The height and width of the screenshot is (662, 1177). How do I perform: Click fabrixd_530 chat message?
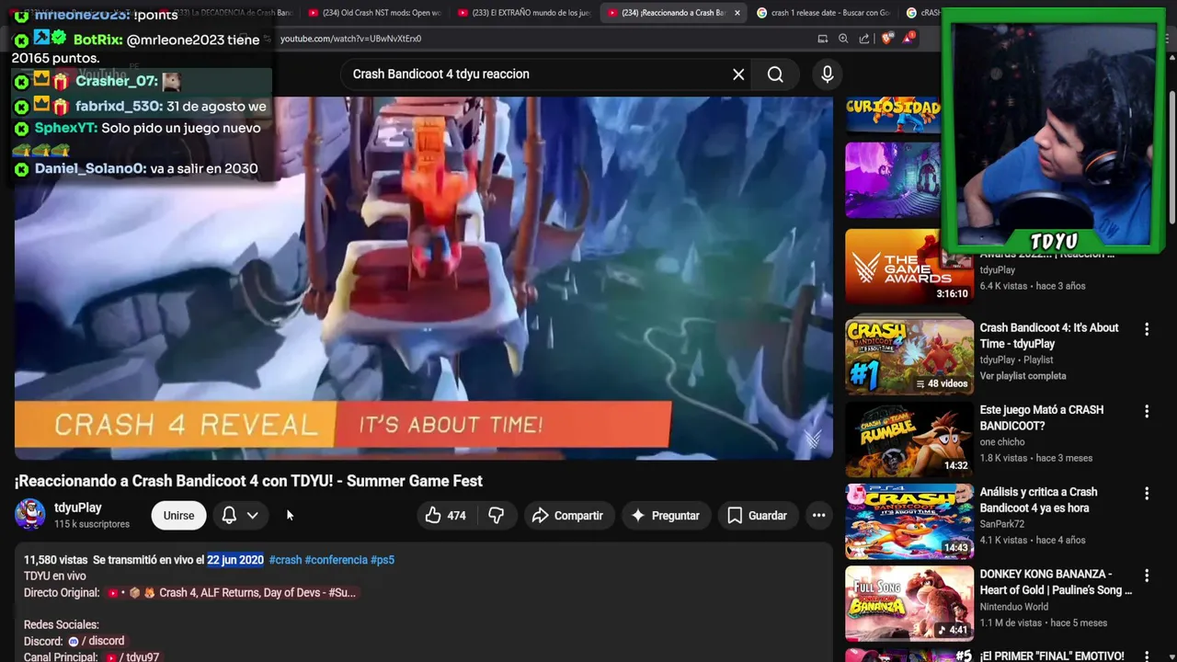pos(141,107)
